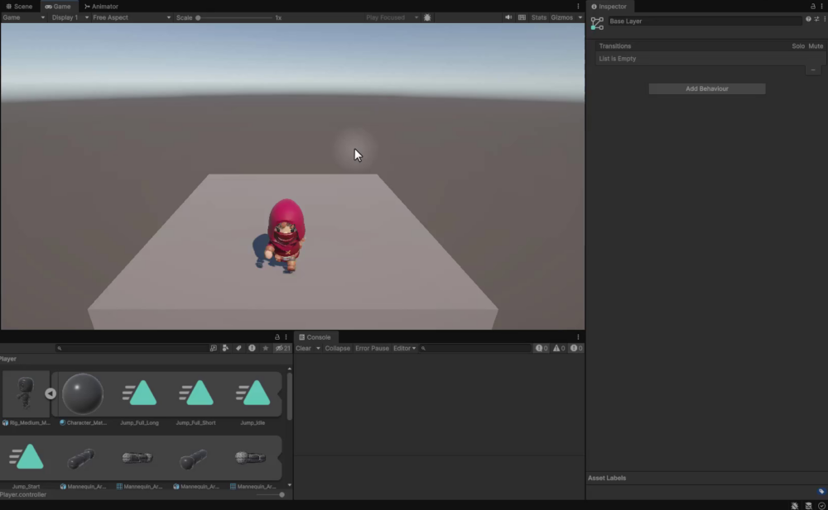Lock the Inspector panel
The height and width of the screenshot is (510, 828).
[813, 7]
